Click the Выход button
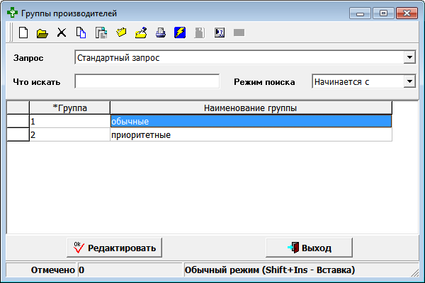This screenshot has width=425, height=283. [x=310, y=248]
